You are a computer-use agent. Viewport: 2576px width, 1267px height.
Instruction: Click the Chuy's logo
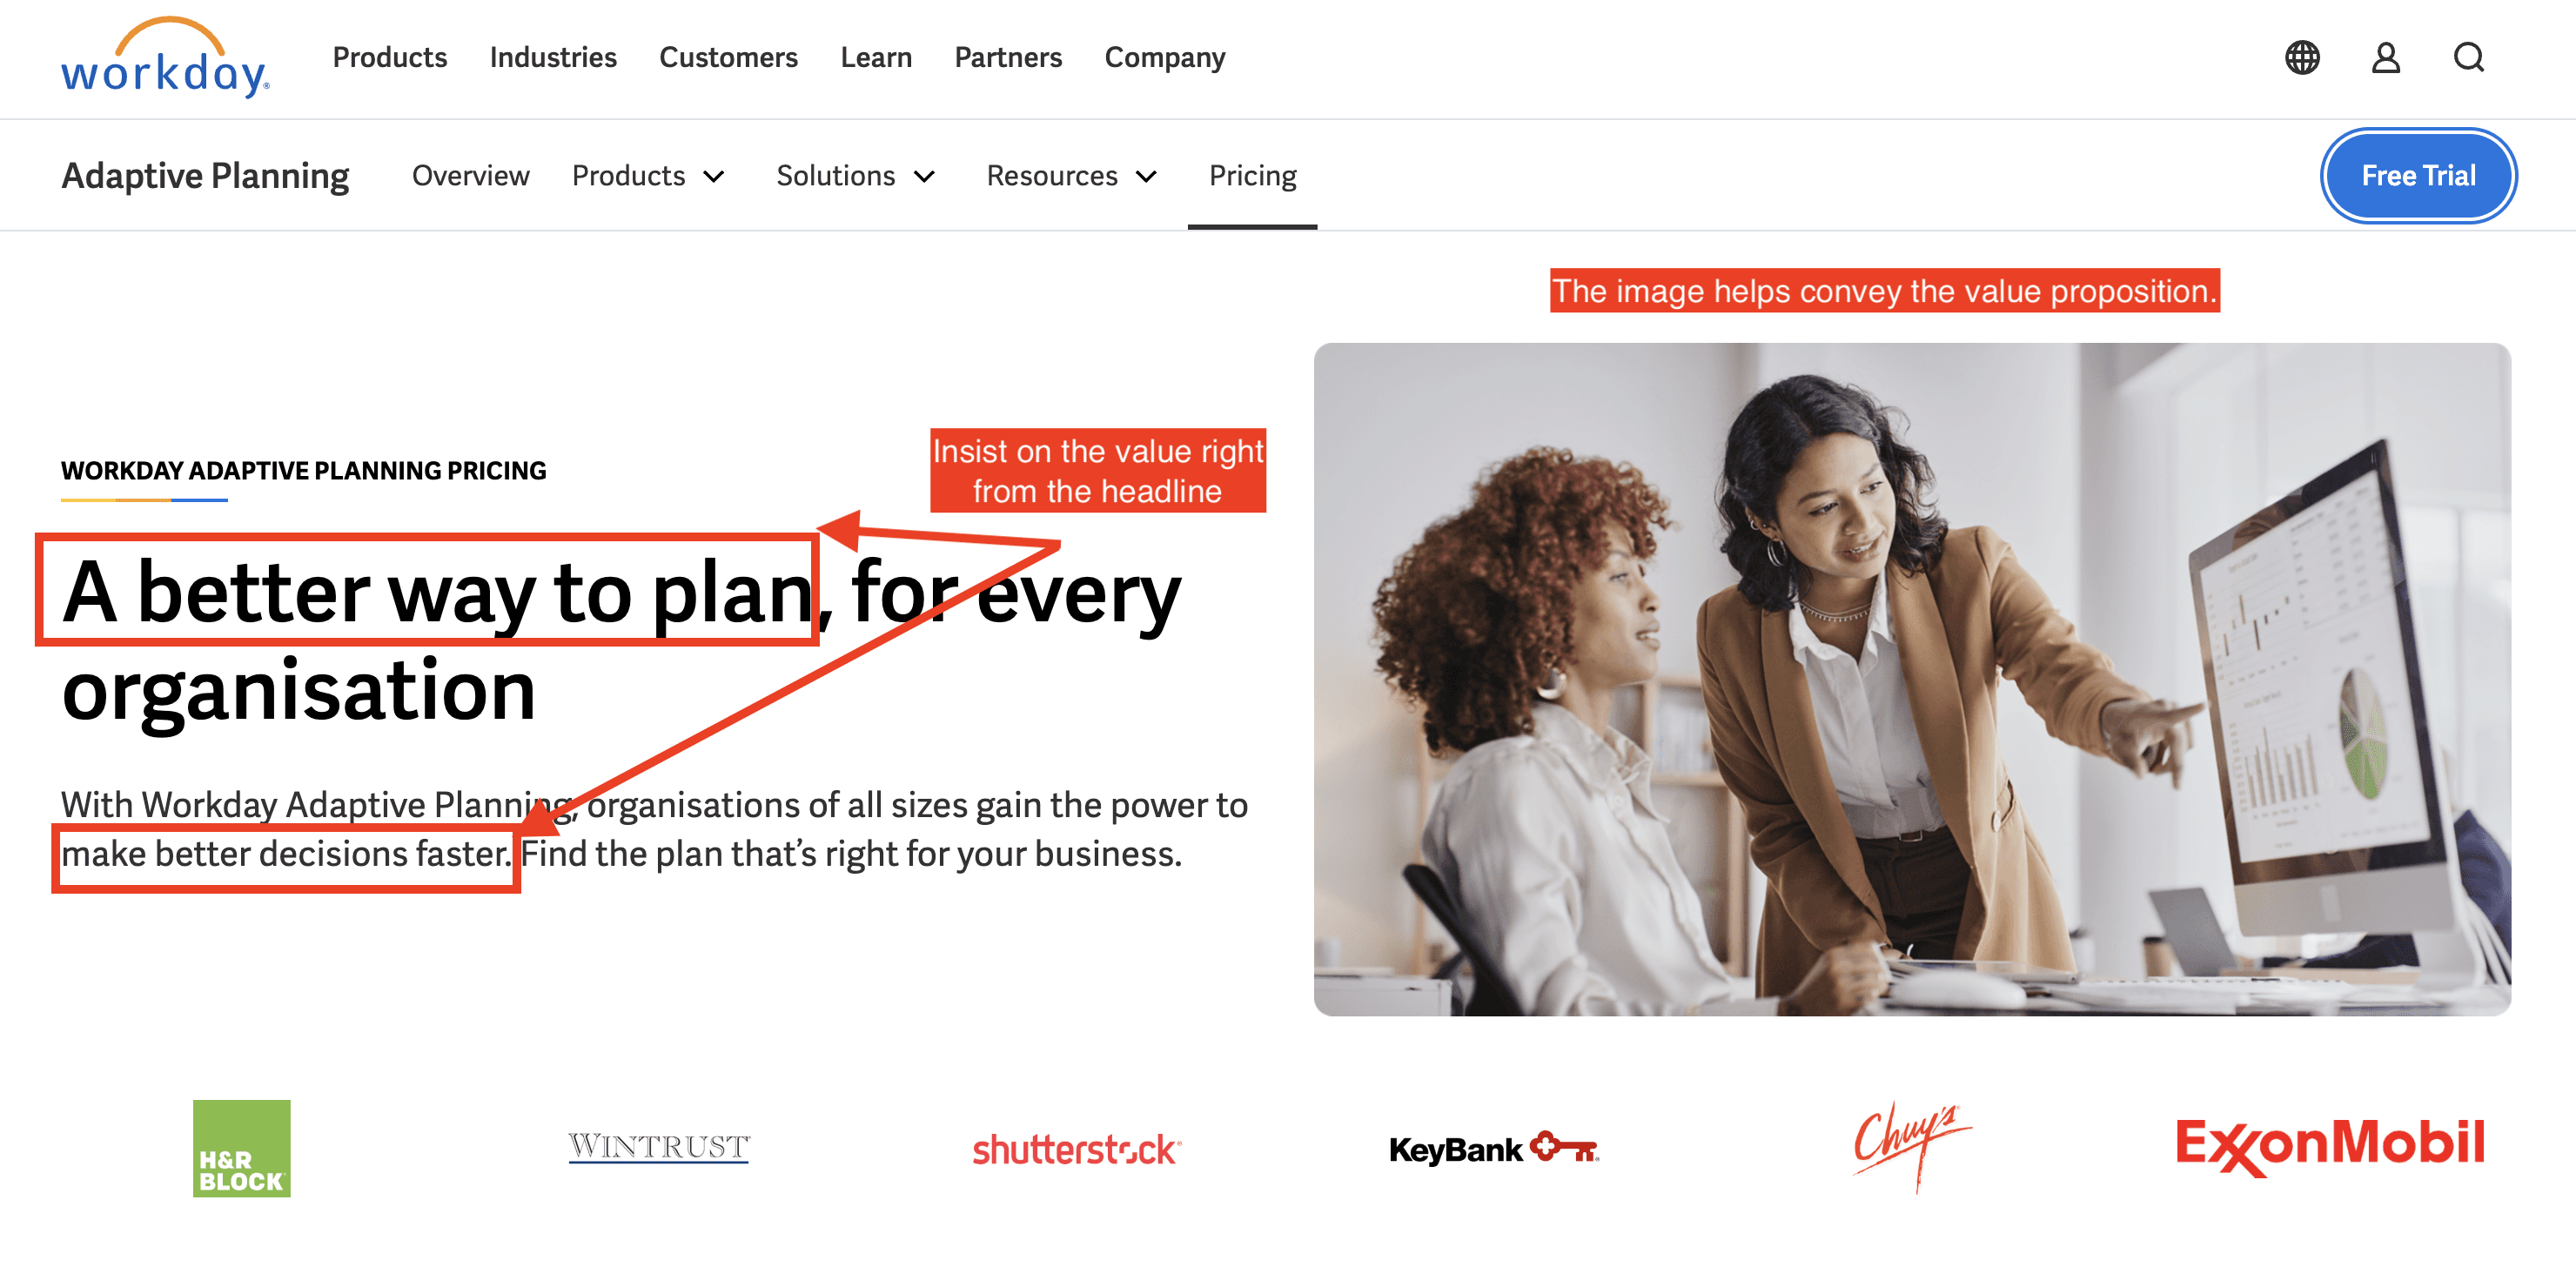tap(1911, 1146)
